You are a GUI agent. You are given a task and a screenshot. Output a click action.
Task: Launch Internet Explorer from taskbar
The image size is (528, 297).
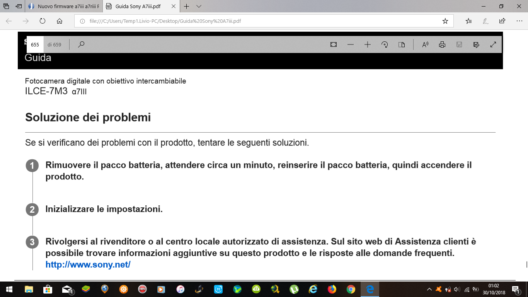pyautogui.click(x=313, y=289)
